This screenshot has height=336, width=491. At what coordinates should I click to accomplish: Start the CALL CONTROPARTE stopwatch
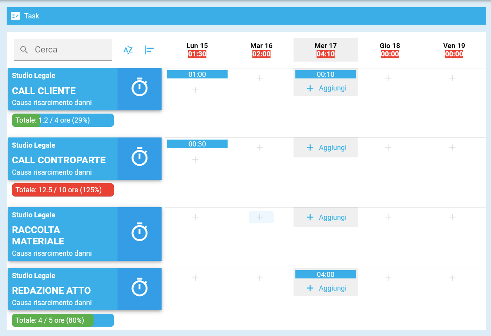point(139,158)
